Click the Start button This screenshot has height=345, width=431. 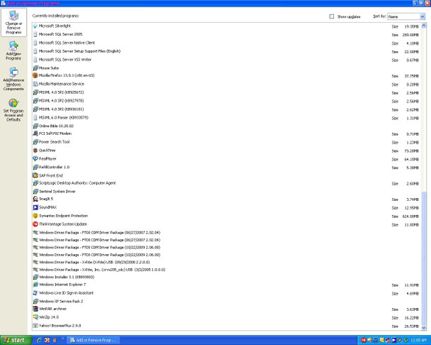click(x=16, y=340)
